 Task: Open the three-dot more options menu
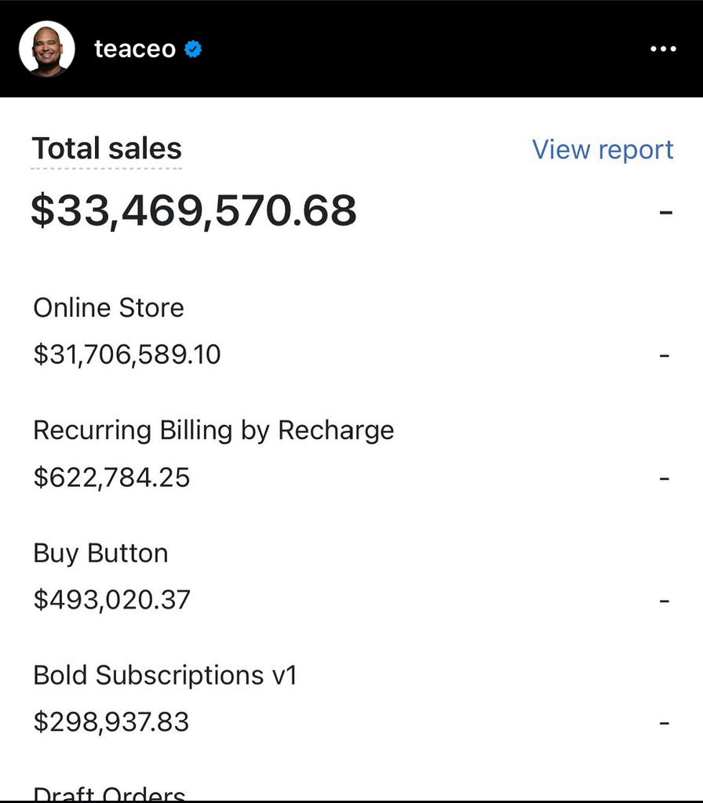663,49
